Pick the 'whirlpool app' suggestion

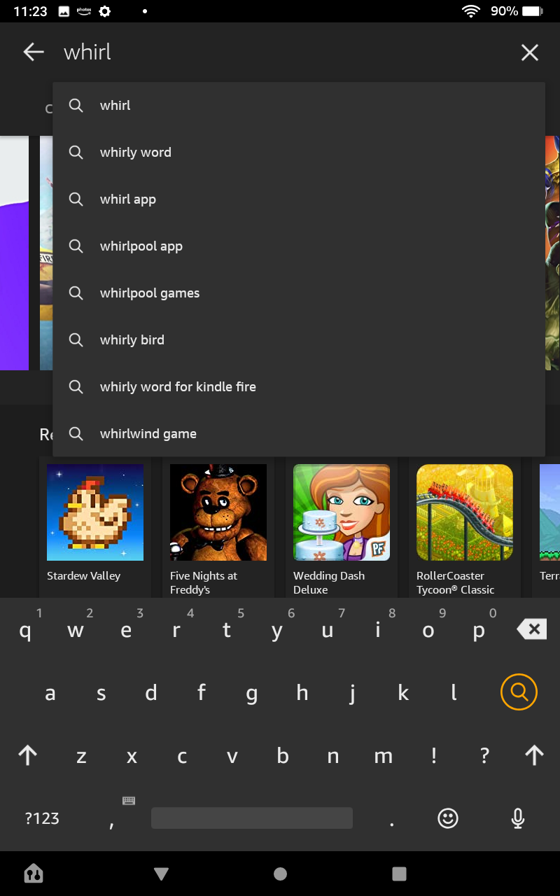click(299, 246)
